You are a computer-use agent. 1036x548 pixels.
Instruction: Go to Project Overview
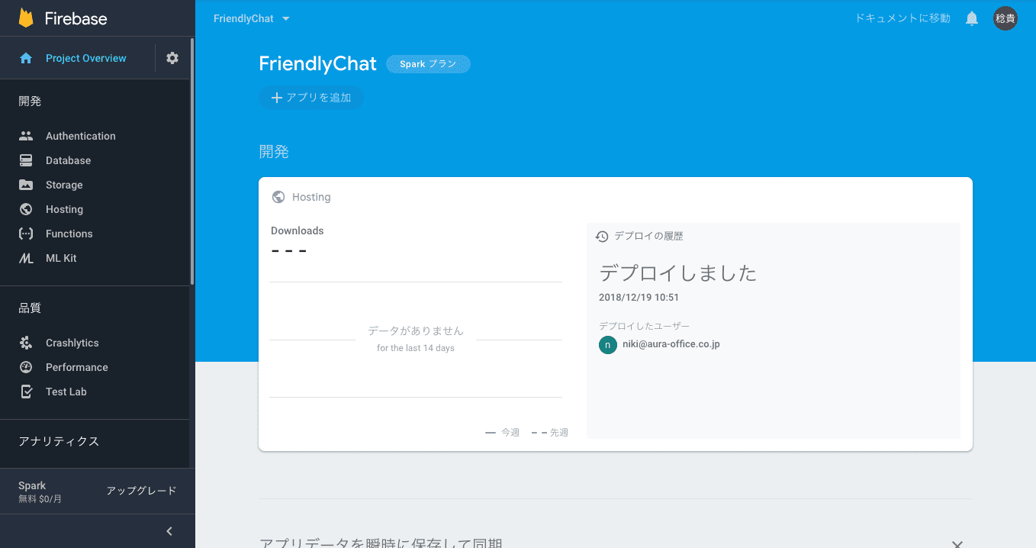[x=85, y=58]
